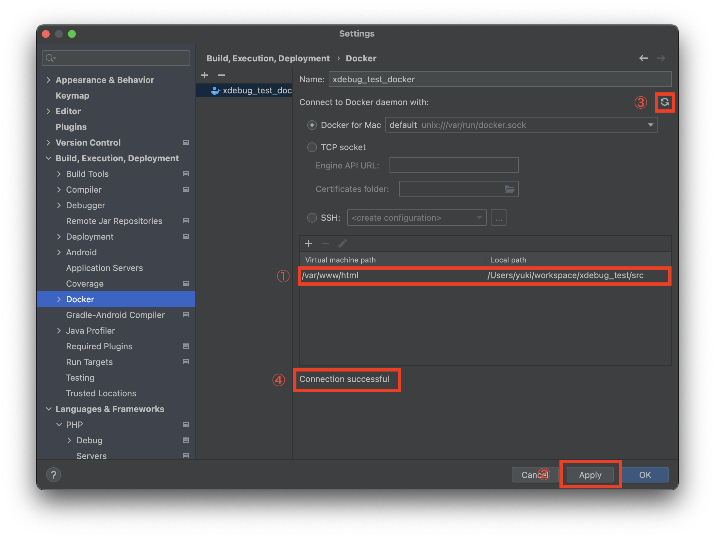The height and width of the screenshot is (538, 715).
Task: Click the add Docker configuration plus icon
Action: [x=205, y=75]
